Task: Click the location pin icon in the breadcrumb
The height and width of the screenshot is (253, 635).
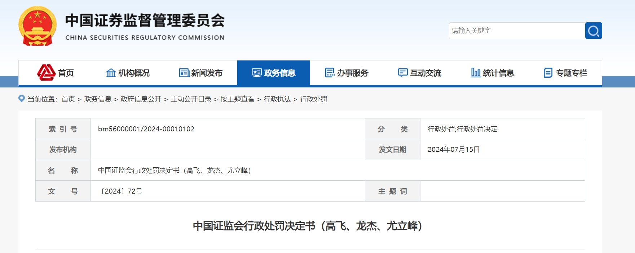Action: click(x=22, y=99)
